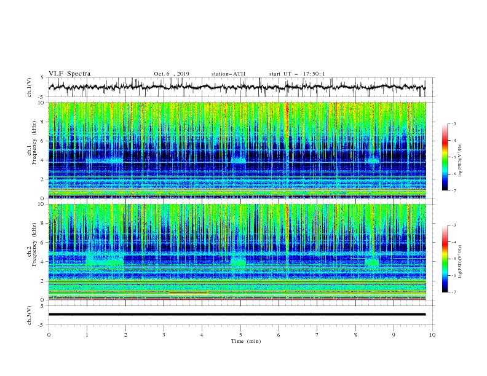Click the "ch.3(V)" axis label
This screenshot has width=487, height=376.
(x=30, y=315)
